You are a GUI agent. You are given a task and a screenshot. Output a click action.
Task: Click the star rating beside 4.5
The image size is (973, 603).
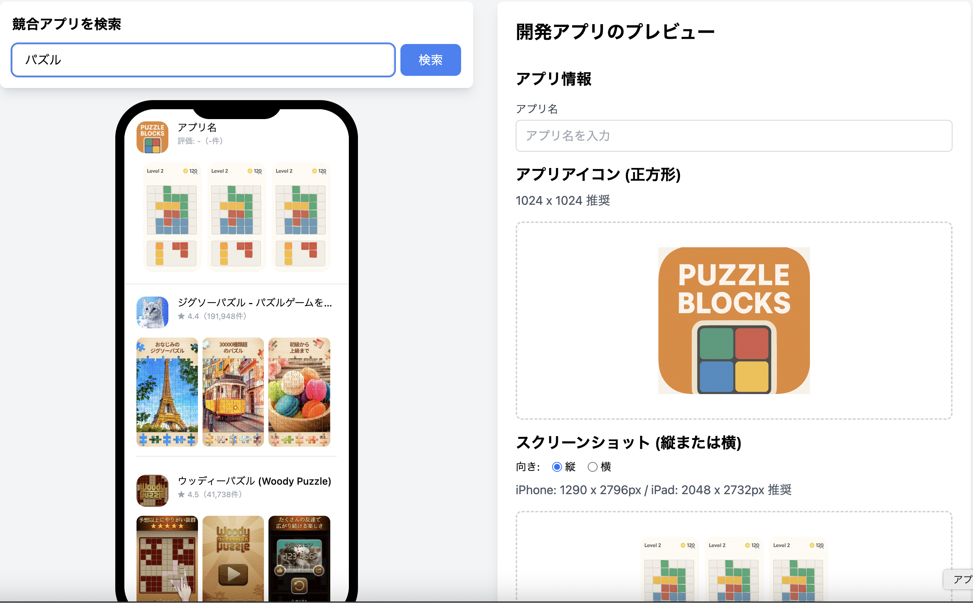(181, 495)
